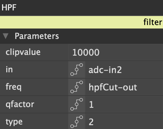Select the clipvalue parameter name
Image resolution: width=163 pixels, height=129 pixels.
(x=23, y=52)
